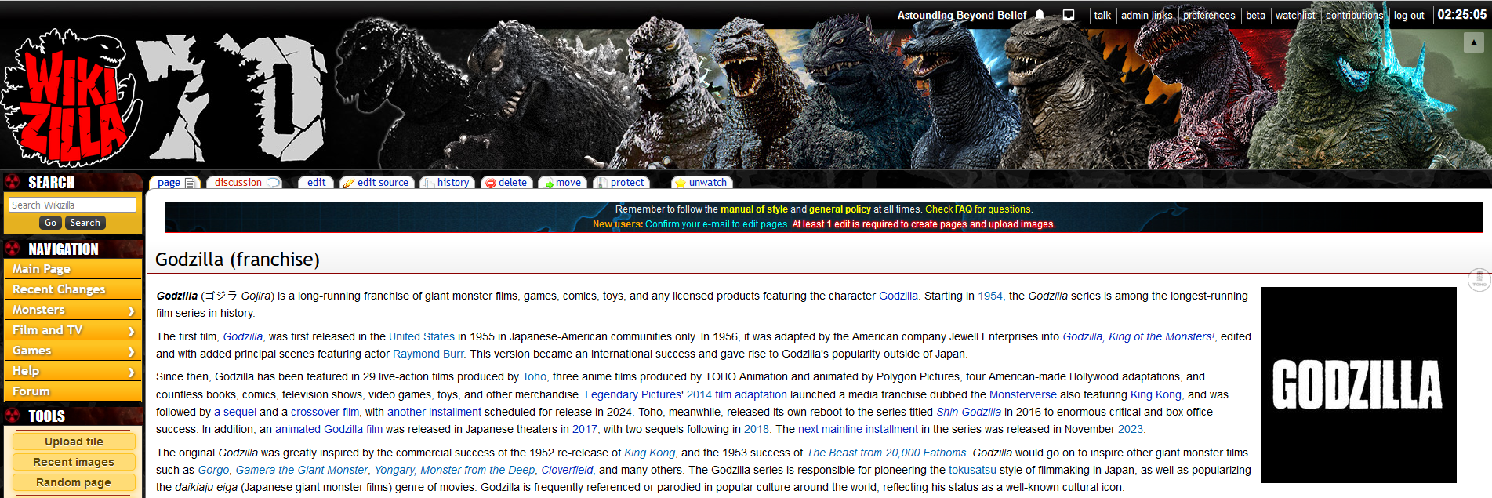
Task: Click the move tab
Action: [x=563, y=183]
